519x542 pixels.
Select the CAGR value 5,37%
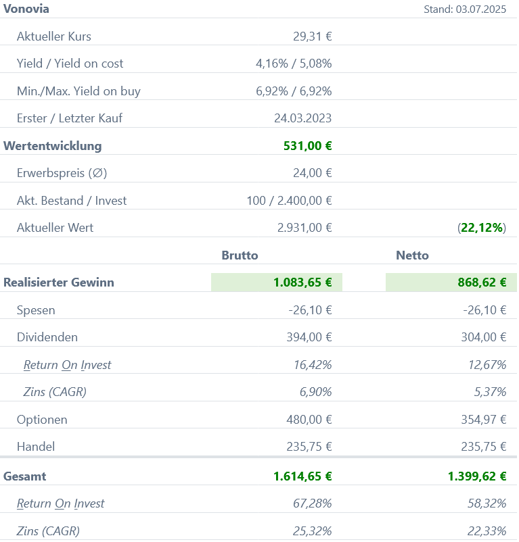pos(491,392)
